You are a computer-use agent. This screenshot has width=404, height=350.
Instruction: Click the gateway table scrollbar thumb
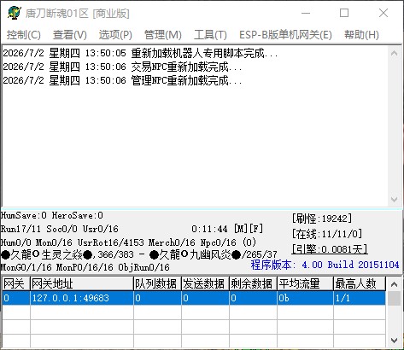point(395,298)
